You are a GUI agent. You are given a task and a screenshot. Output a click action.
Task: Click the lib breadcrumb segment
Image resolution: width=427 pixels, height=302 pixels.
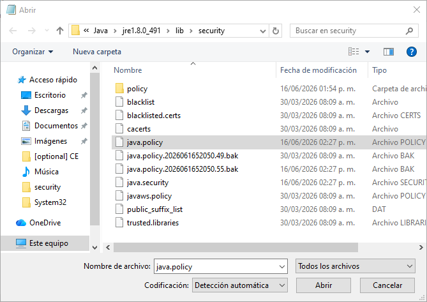click(x=179, y=31)
